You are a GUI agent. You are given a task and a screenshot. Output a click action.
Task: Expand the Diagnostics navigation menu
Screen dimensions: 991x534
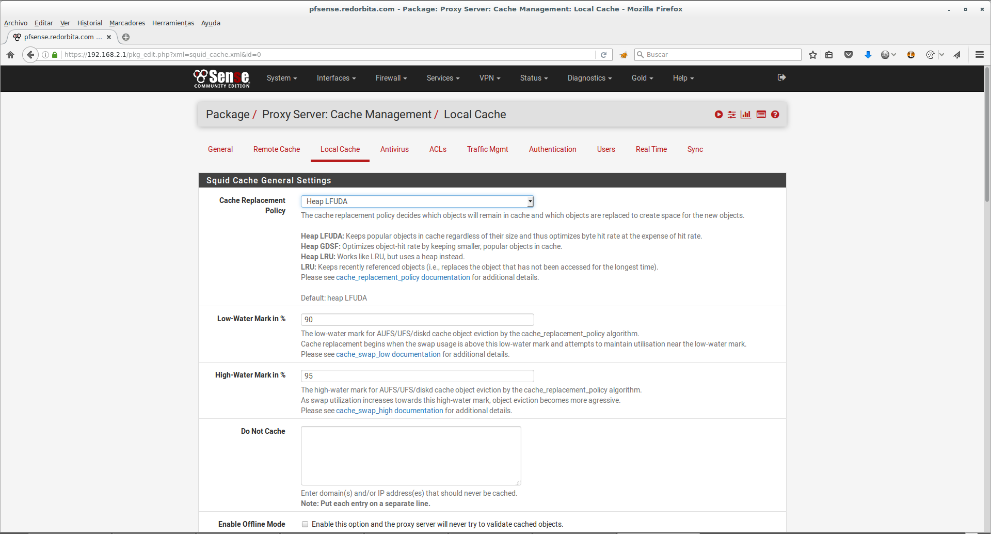(x=589, y=78)
